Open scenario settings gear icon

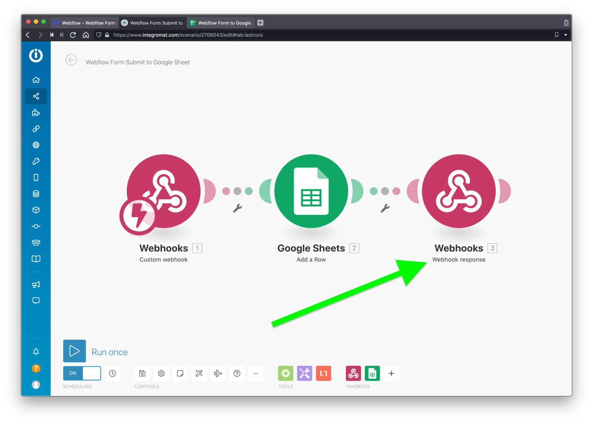[x=161, y=373]
